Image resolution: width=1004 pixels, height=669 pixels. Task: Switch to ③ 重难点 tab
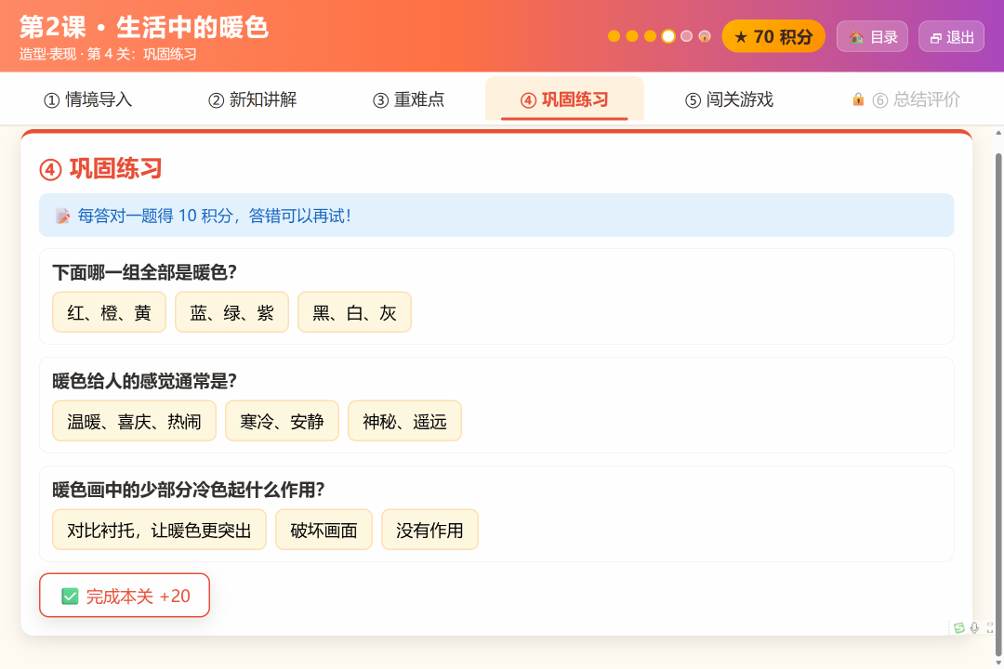coord(408,99)
